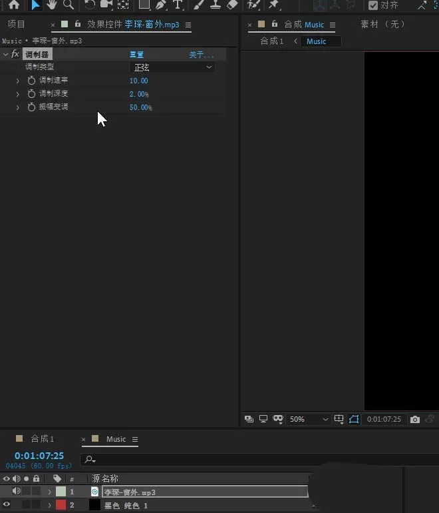Select the Camera tool in toolbar
Viewport: 439px width, 513px height.
click(106, 5)
